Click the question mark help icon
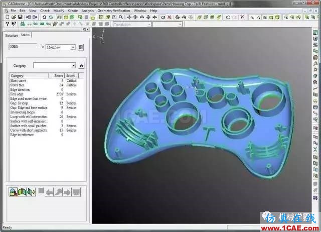The image size is (321, 232). point(8,24)
